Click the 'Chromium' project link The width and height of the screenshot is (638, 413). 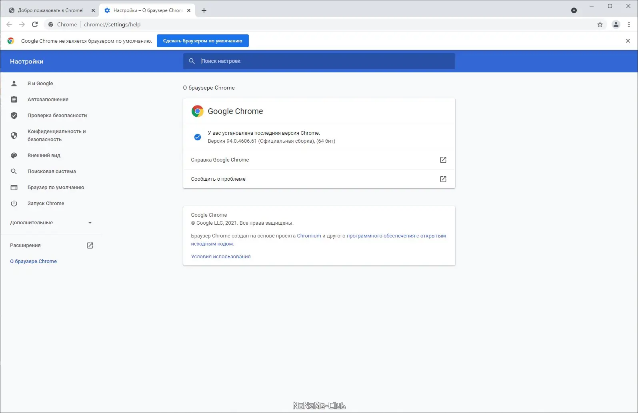pos(309,236)
